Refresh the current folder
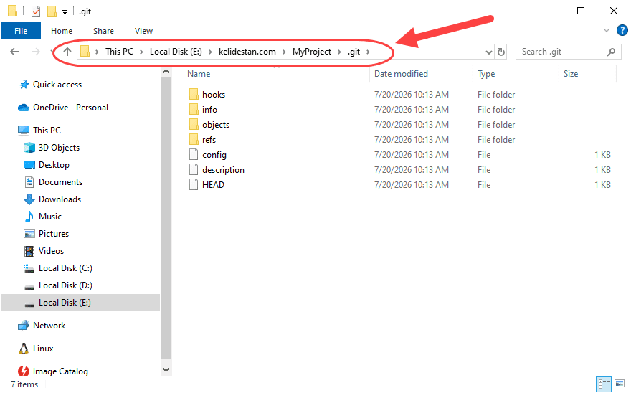 (501, 52)
